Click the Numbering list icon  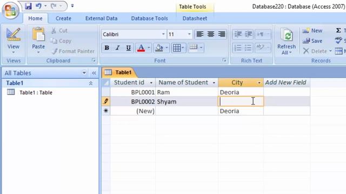(238, 47)
